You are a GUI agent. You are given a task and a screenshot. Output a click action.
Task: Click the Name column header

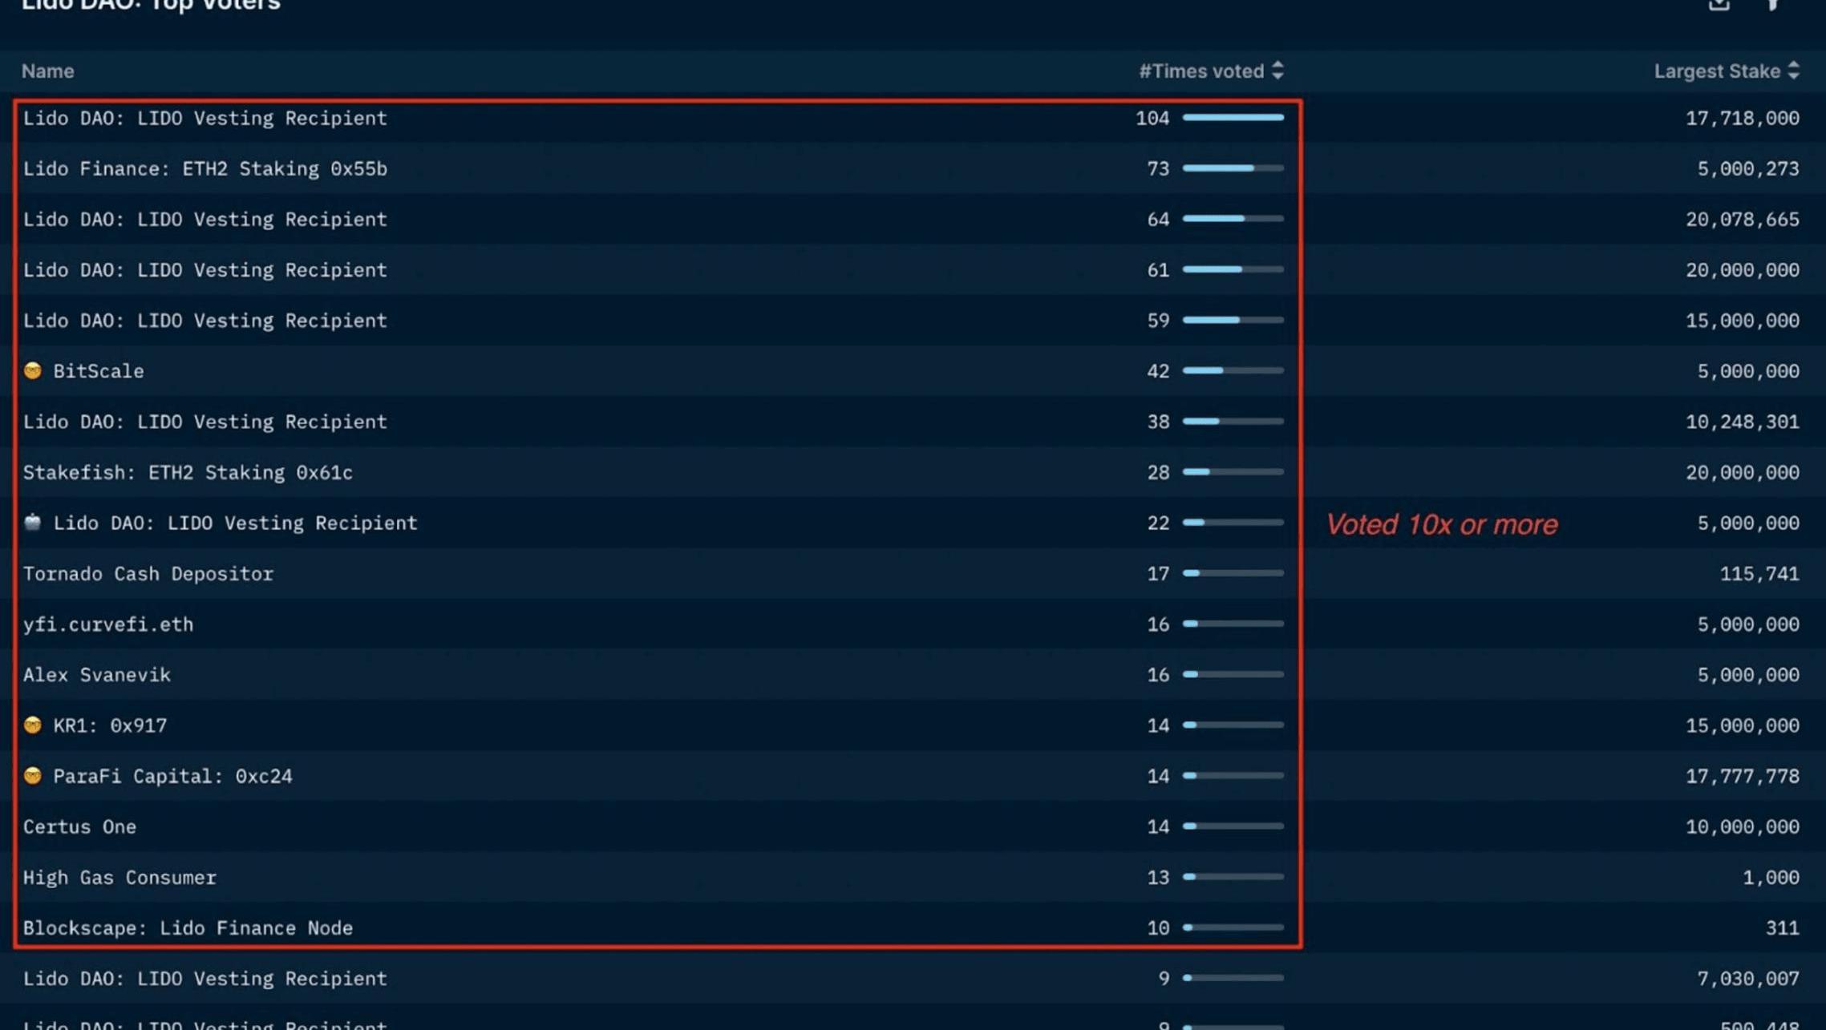click(47, 71)
